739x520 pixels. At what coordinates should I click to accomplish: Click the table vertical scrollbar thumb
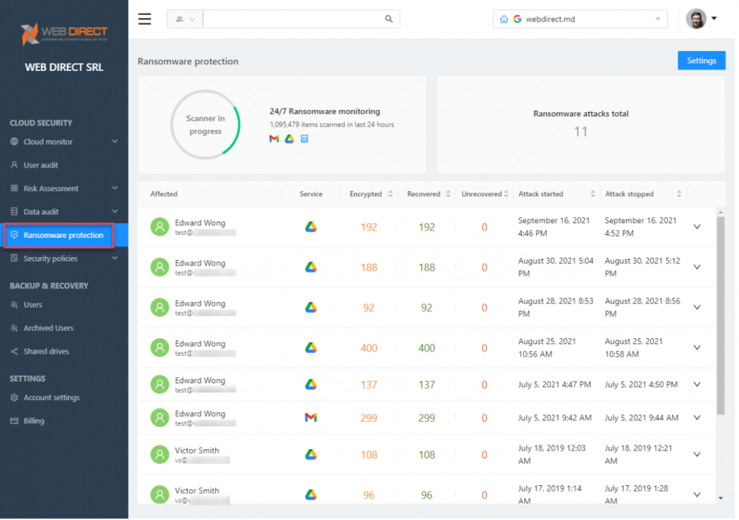click(720, 315)
